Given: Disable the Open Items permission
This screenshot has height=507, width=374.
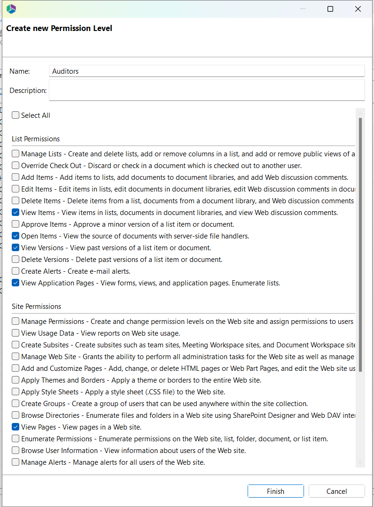Looking at the screenshot, I should (x=16, y=236).
